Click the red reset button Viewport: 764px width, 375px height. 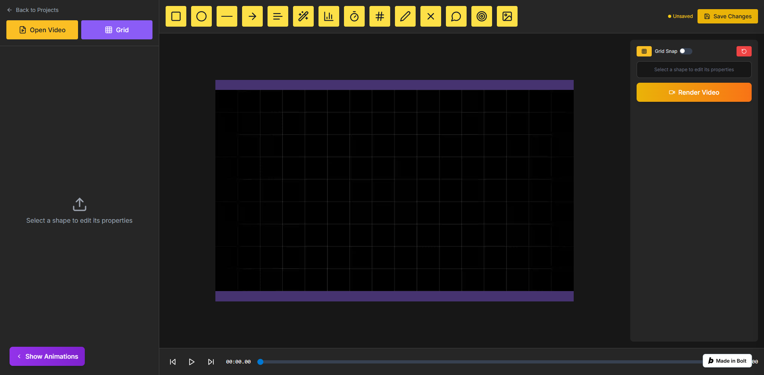(x=744, y=51)
